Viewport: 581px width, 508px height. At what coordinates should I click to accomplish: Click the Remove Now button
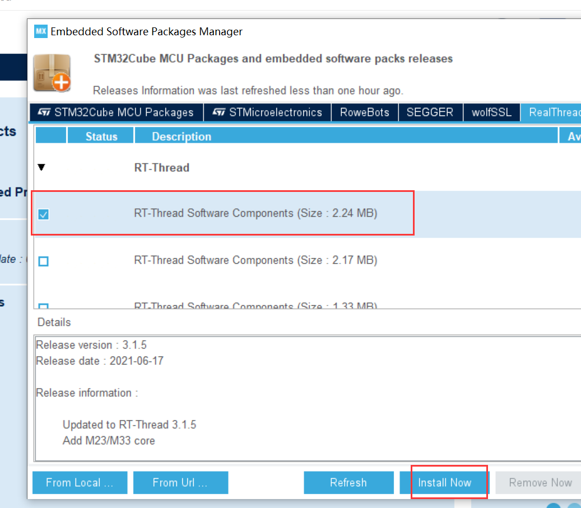(x=538, y=482)
